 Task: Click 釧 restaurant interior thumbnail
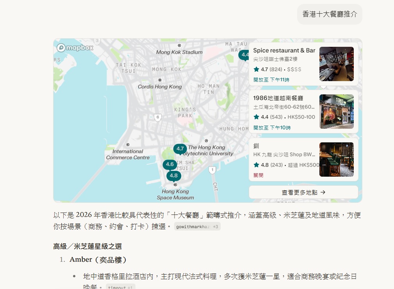click(337, 160)
